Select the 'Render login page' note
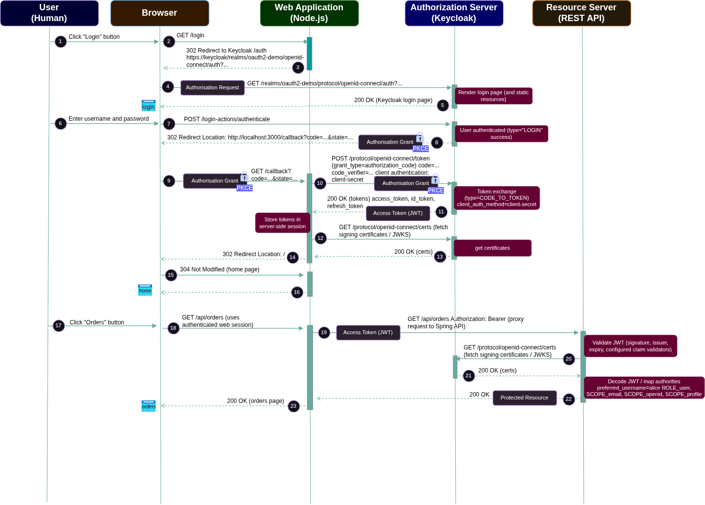 (494, 96)
